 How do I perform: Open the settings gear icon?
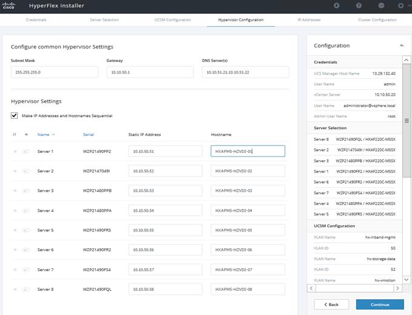(x=400, y=5)
